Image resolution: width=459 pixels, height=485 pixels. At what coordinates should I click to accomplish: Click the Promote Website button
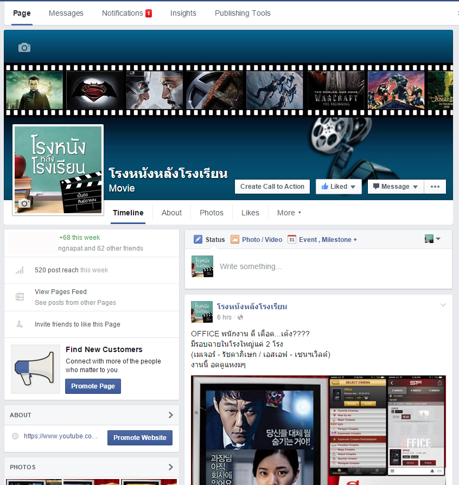[140, 438]
